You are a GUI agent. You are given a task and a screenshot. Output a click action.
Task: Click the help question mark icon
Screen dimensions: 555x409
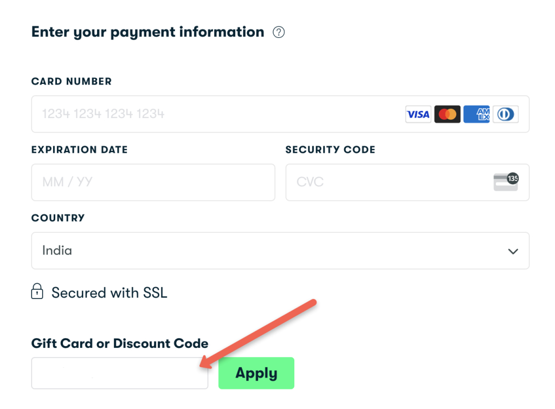tap(279, 33)
